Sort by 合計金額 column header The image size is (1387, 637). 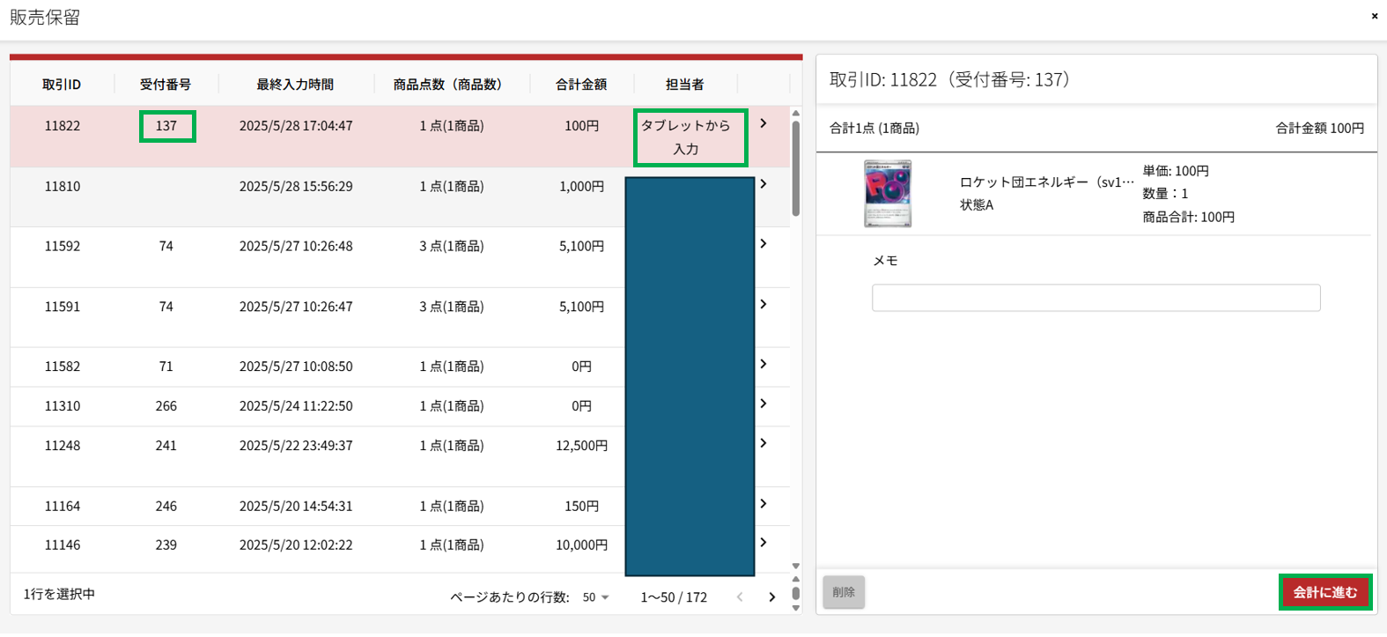[x=581, y=85]
